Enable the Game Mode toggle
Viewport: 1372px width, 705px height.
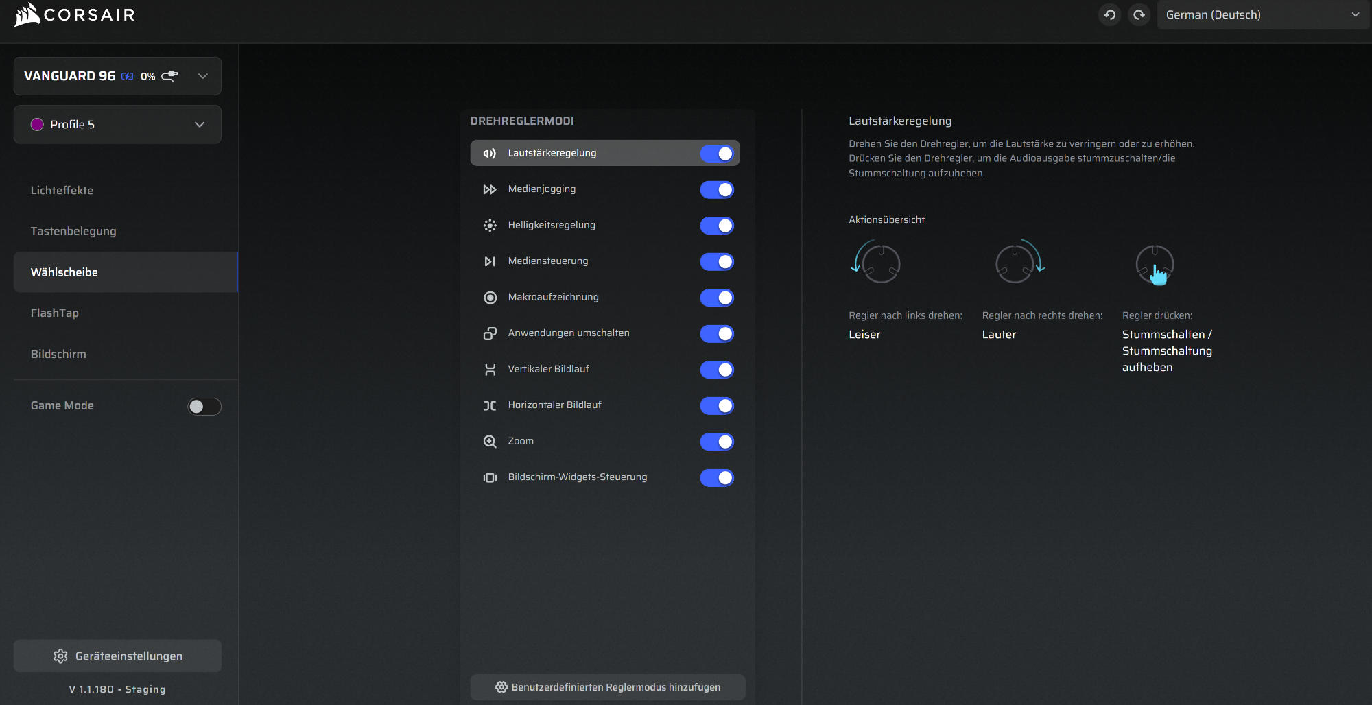pyautogui.click(x=204, y=407)
